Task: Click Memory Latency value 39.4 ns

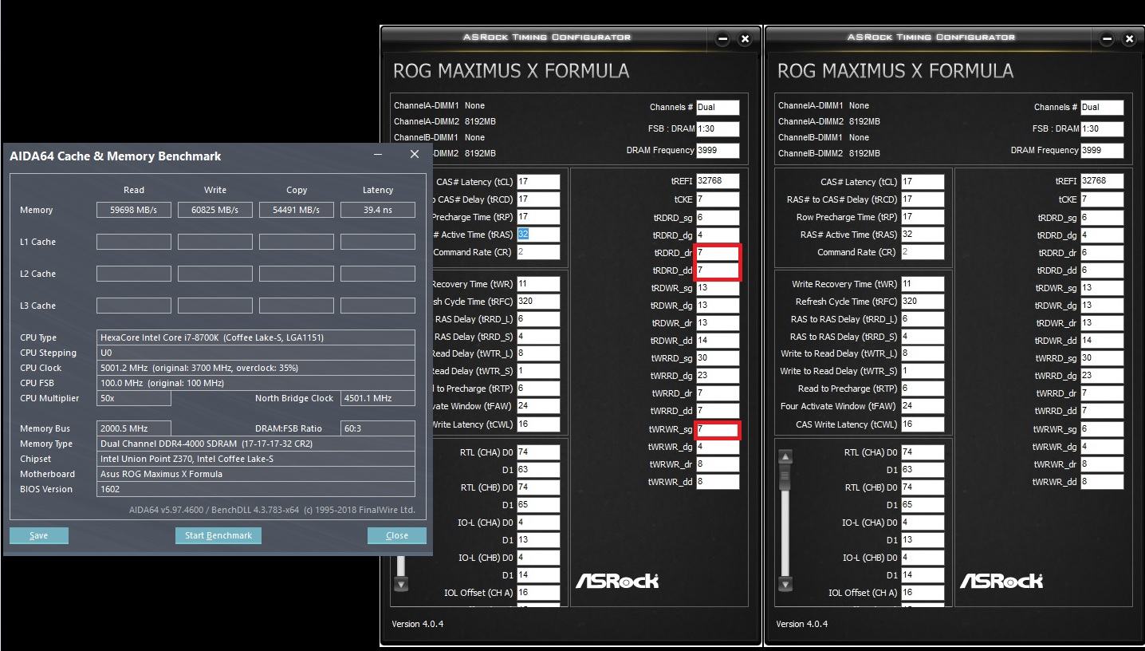Action: click(378, 210)
